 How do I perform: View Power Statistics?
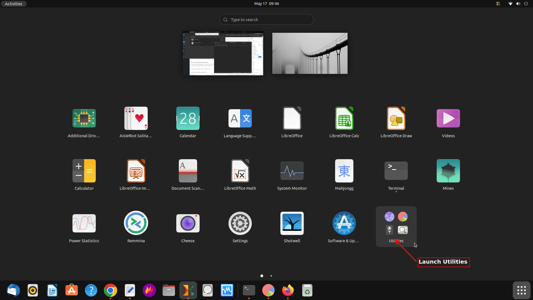tap(84, 223)
